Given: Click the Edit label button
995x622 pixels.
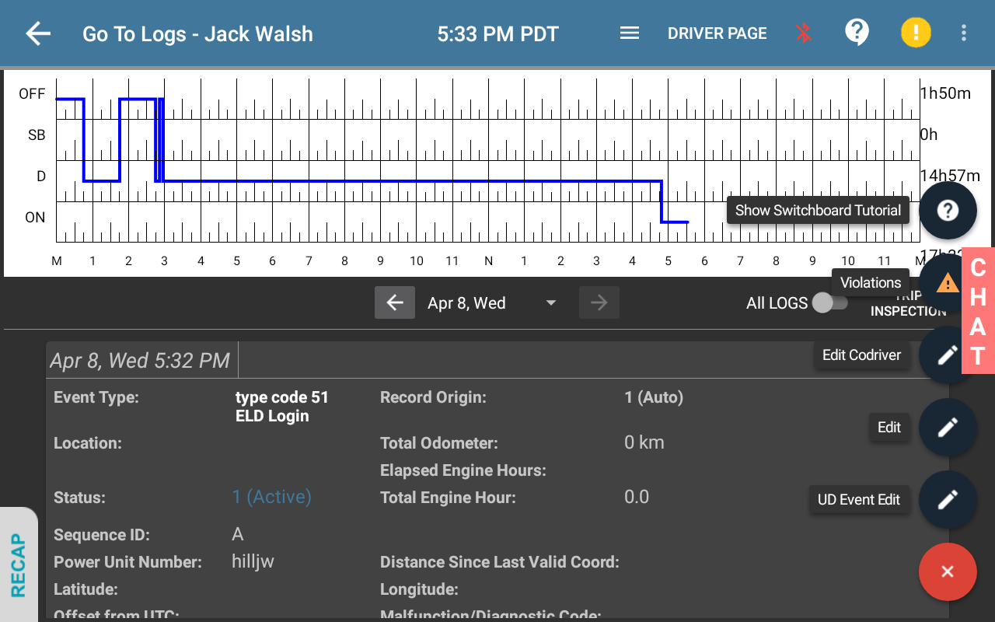Looking at the screenshot, I should (x=889, y=428).
